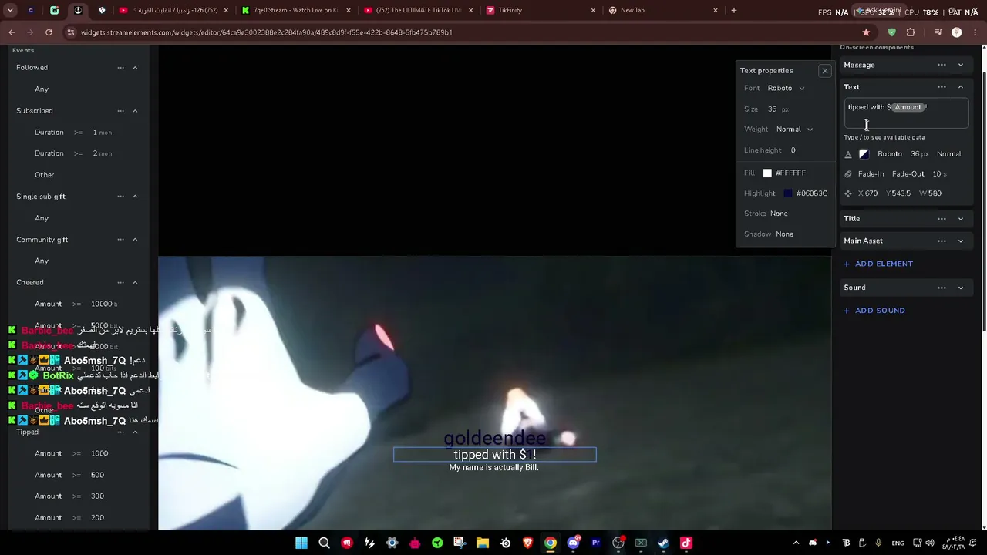The width and height of the screenshot is (987, 555).
Task: Click ADD ELEMENT
Action: 878,264
